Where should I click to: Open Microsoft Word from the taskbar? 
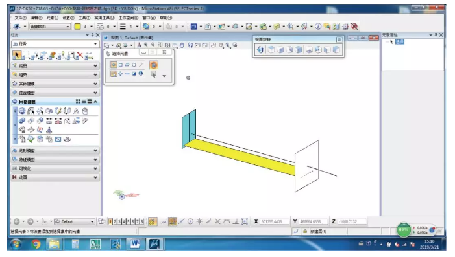tap(135, 244)
